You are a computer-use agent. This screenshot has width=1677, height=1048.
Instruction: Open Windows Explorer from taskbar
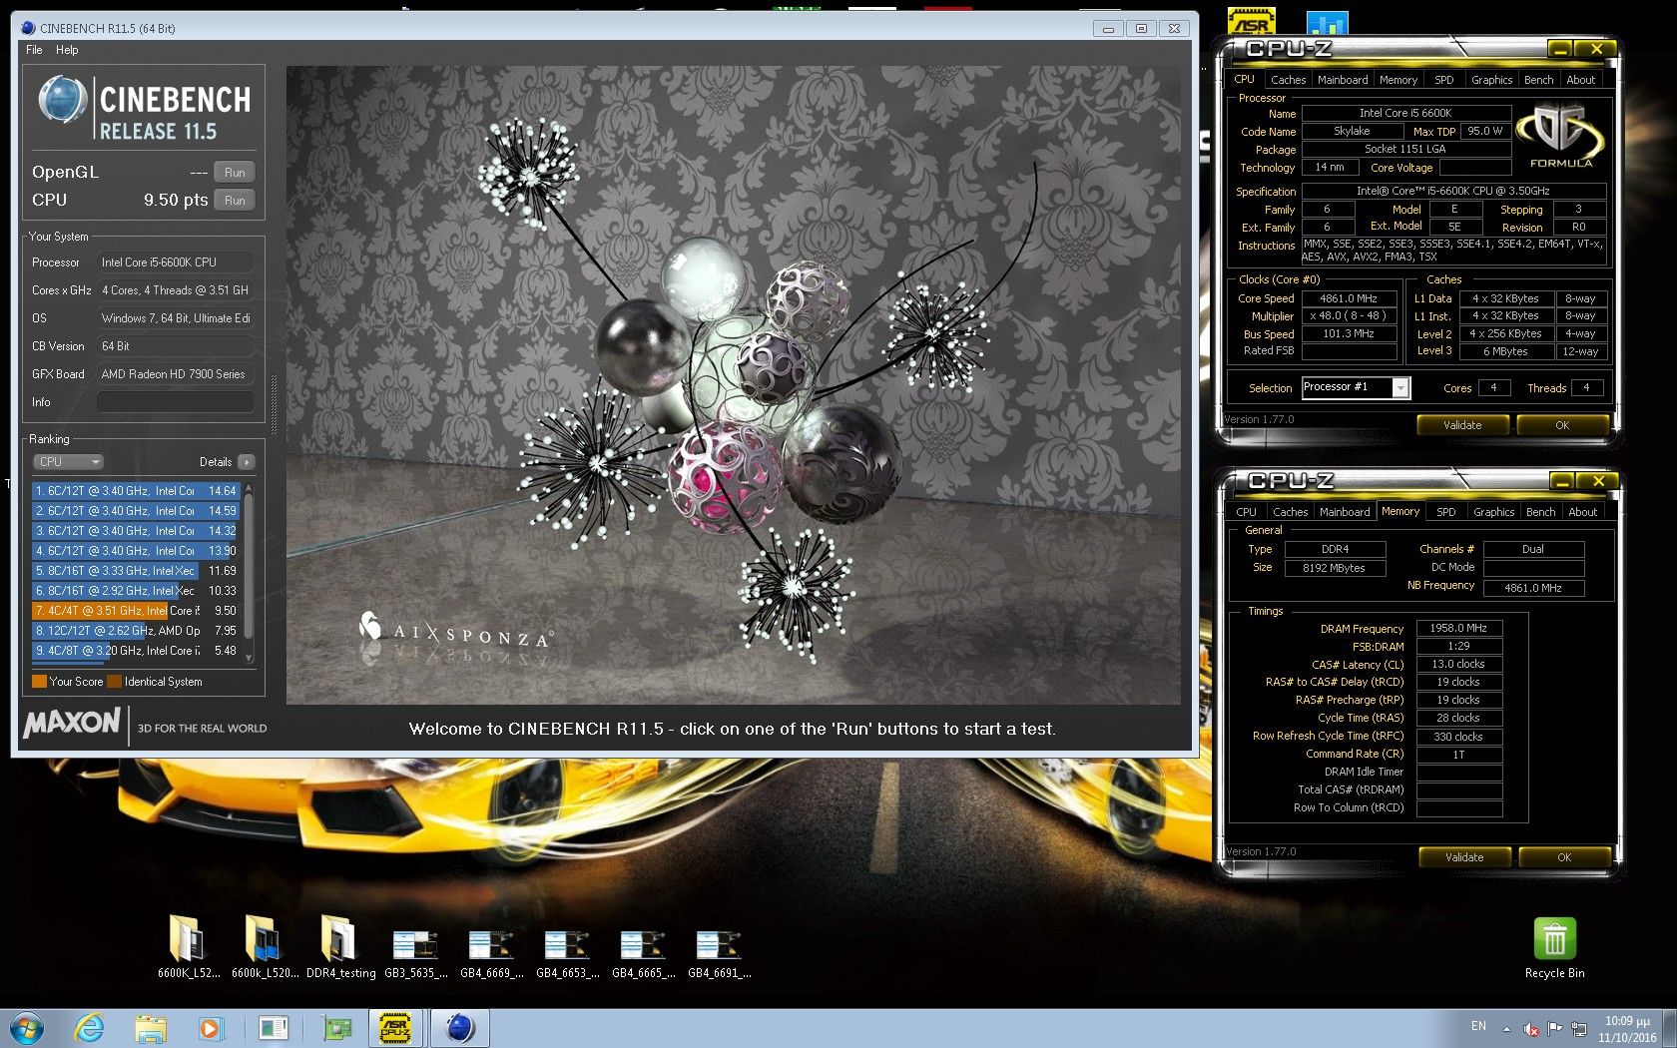tap(151, 1028)
